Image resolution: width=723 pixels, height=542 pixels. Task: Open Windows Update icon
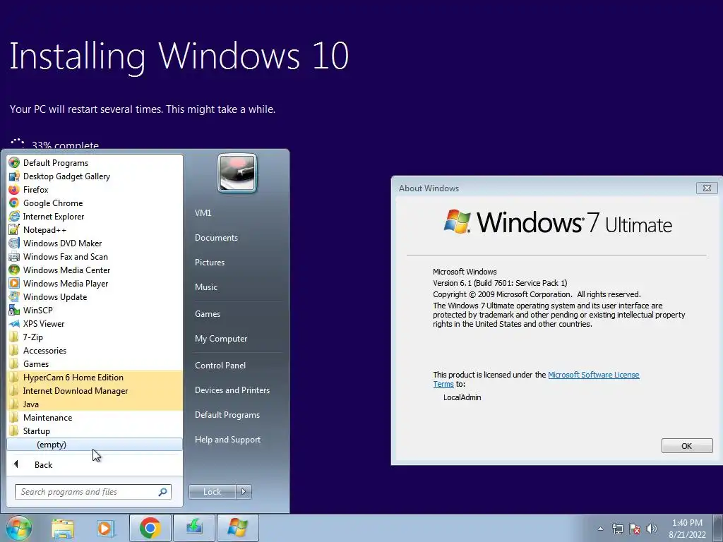(14, 297)
